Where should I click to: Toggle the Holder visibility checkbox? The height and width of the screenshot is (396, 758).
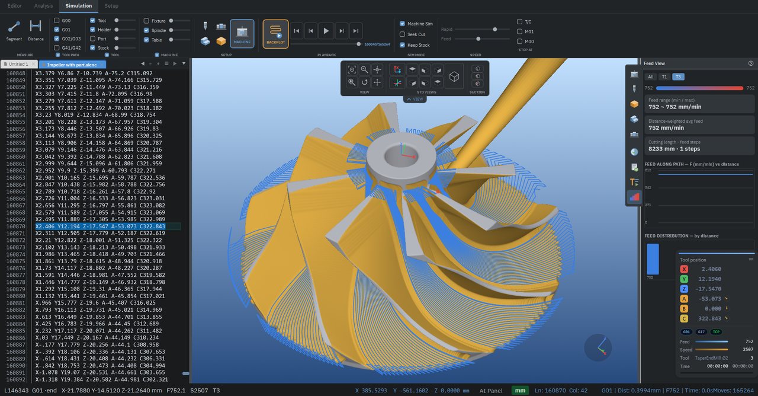[92, 30]
